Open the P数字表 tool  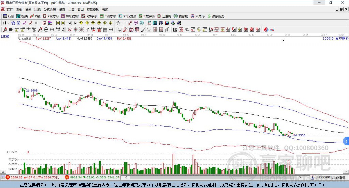point(90,16)
